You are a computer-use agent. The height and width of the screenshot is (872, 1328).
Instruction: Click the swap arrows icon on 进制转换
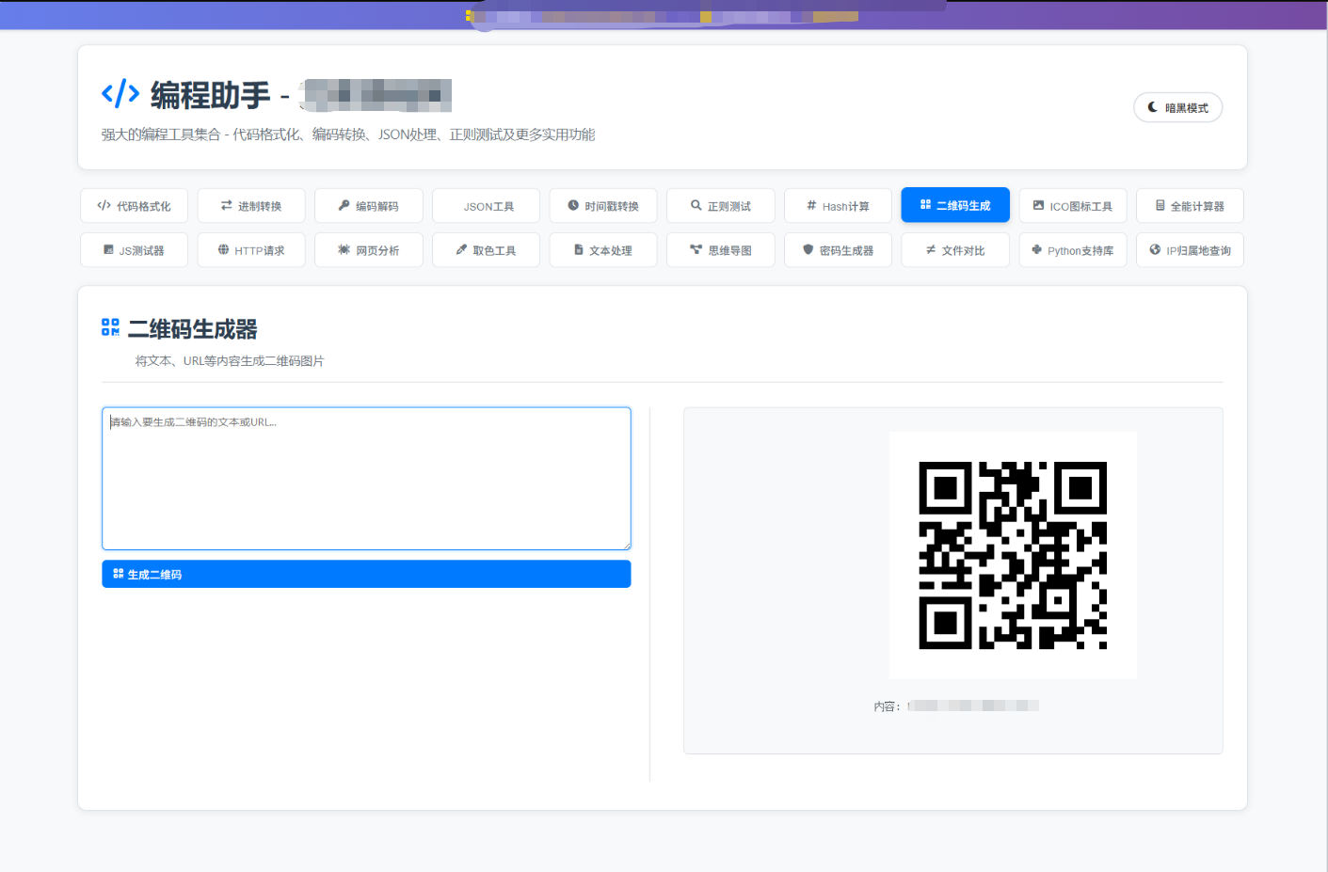tap(227, 205)
